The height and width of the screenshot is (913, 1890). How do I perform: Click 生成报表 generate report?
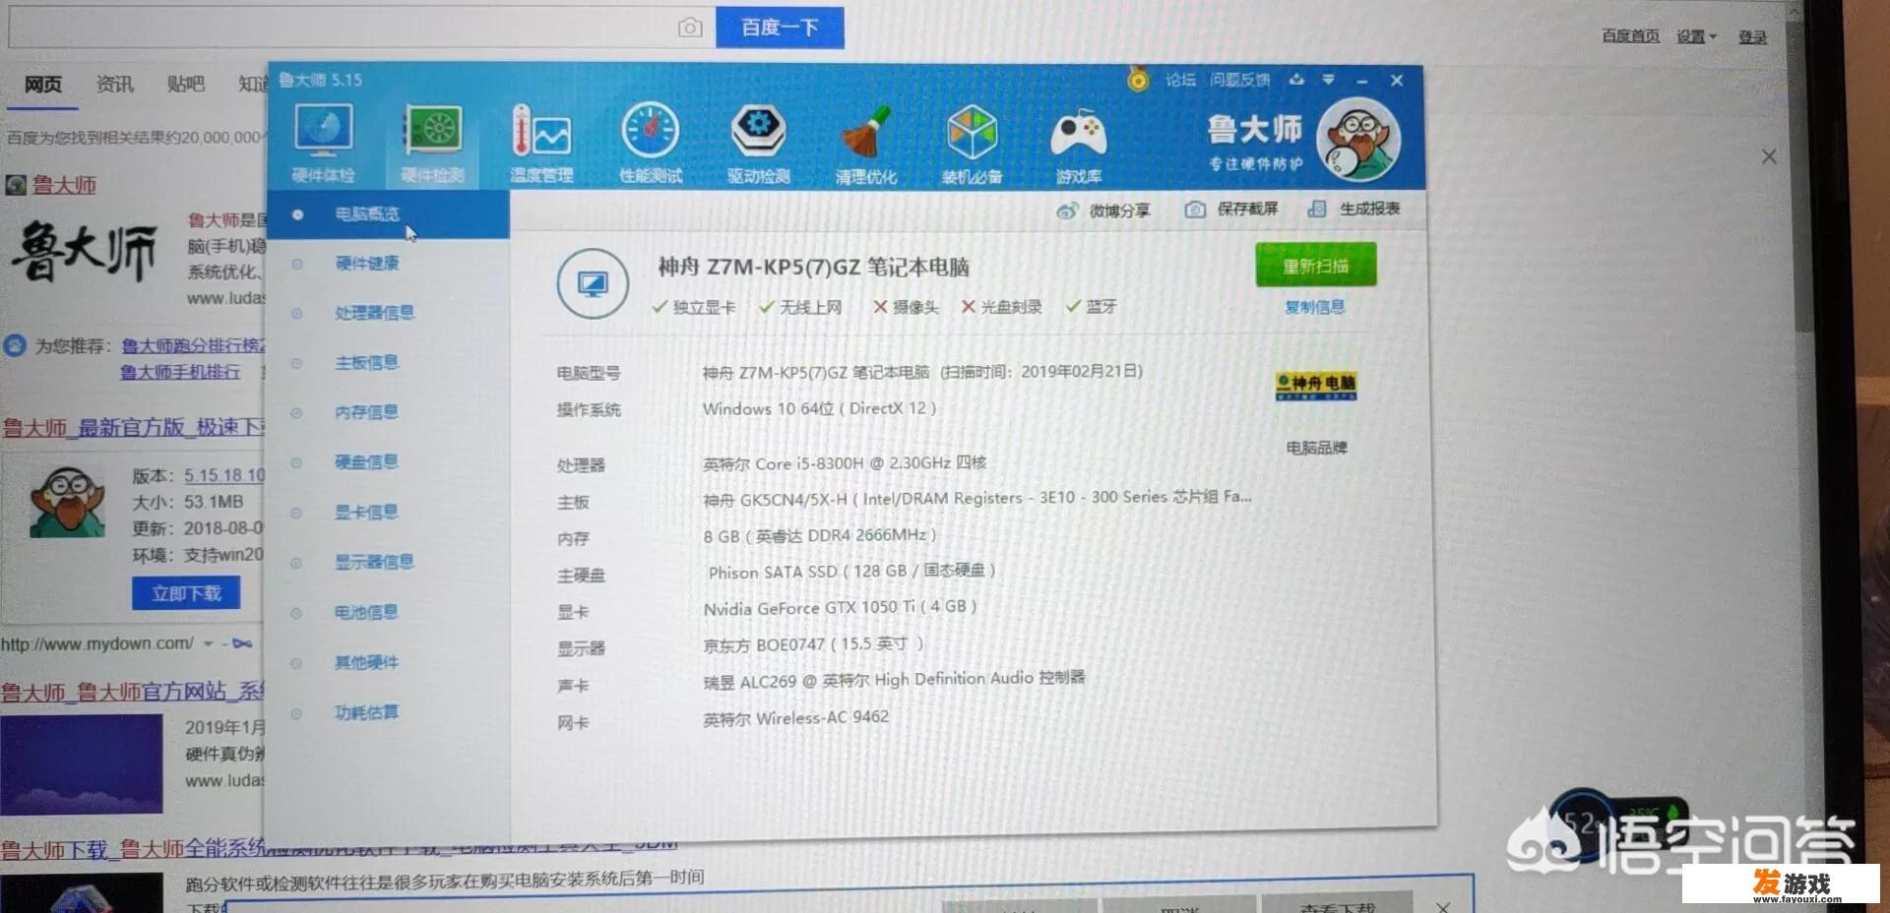point(1354,209)
